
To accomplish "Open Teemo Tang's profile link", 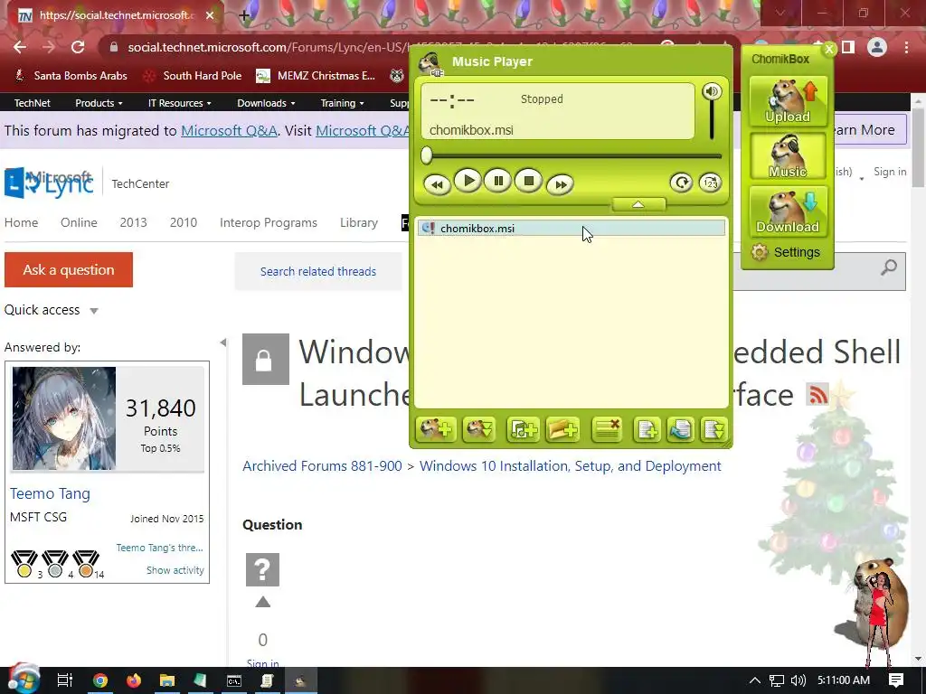I will [x=51, y=493].
